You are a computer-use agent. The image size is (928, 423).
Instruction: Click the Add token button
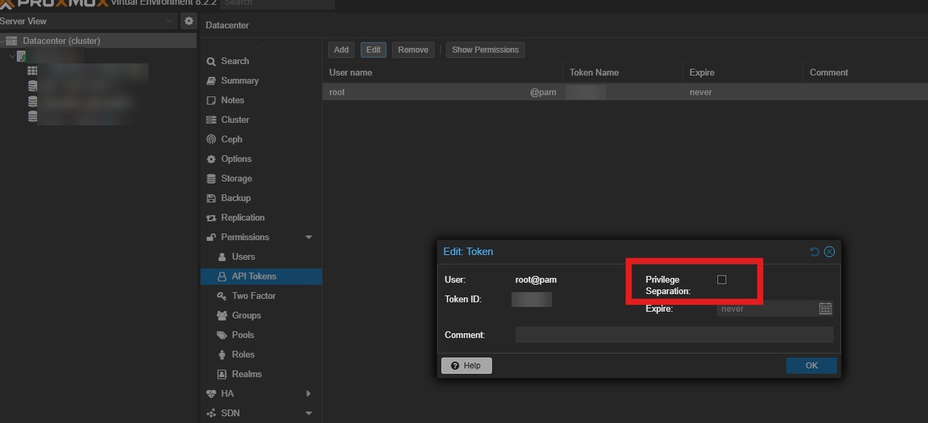pos(342,50)
